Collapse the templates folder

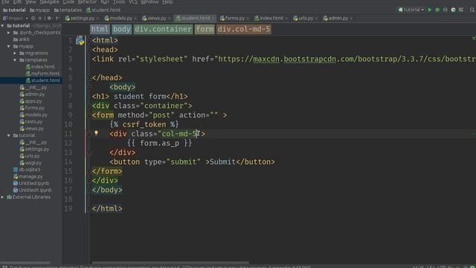[x=15, y=60]
